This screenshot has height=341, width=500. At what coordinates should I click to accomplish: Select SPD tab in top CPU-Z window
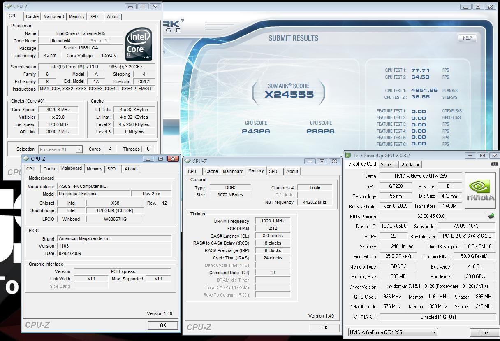click(94, 16)
